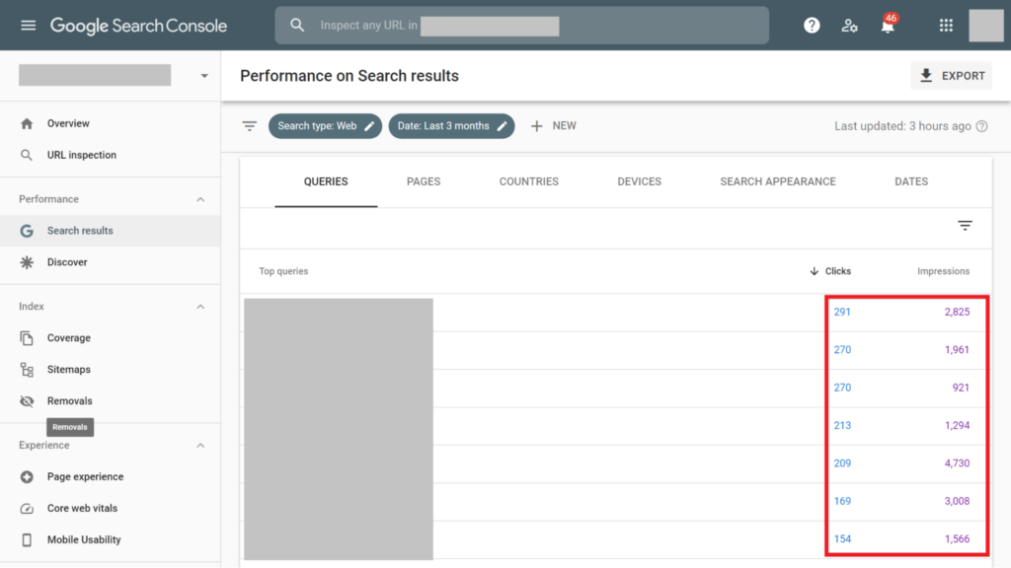Open notifications bell with 46 badge
The width and height of the screenshot is (1011, 568).
[888, 25]
